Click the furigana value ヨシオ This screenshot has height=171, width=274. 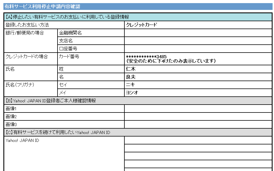pyautogui.click(x=132, y=93)
